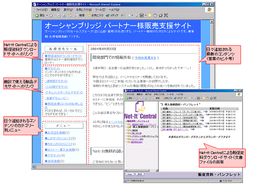Open ファイル menu in the main window
The width and height of the screenshot is (254, 184).
[42, 10]
